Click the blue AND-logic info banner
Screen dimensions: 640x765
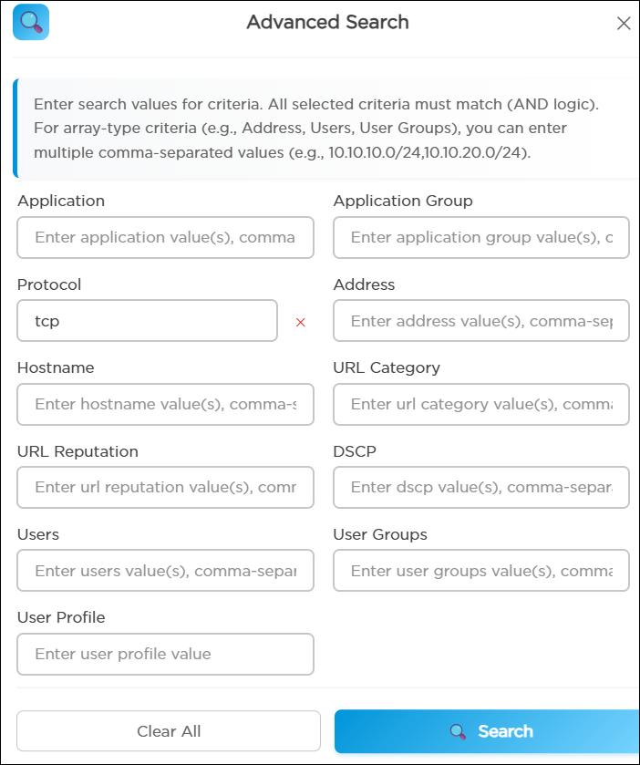click(x=325, y=128)
